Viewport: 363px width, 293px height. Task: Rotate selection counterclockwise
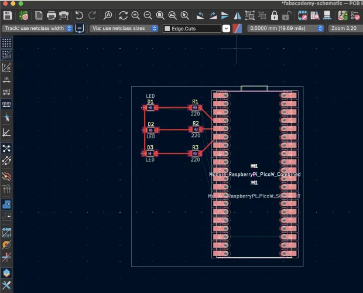[x=200, y=15]
